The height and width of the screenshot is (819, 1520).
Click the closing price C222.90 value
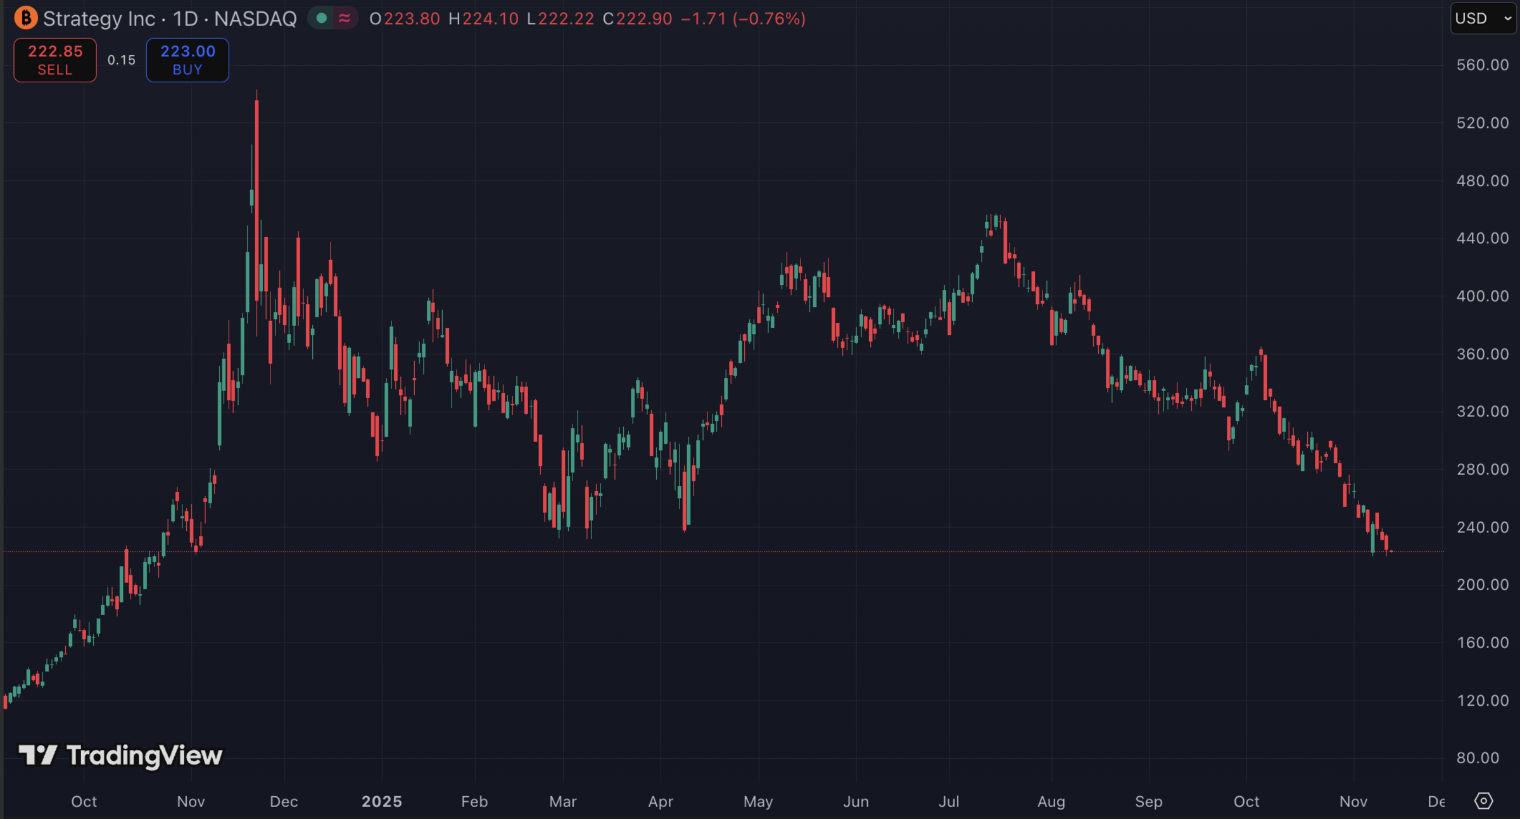[x=637, y=18]
